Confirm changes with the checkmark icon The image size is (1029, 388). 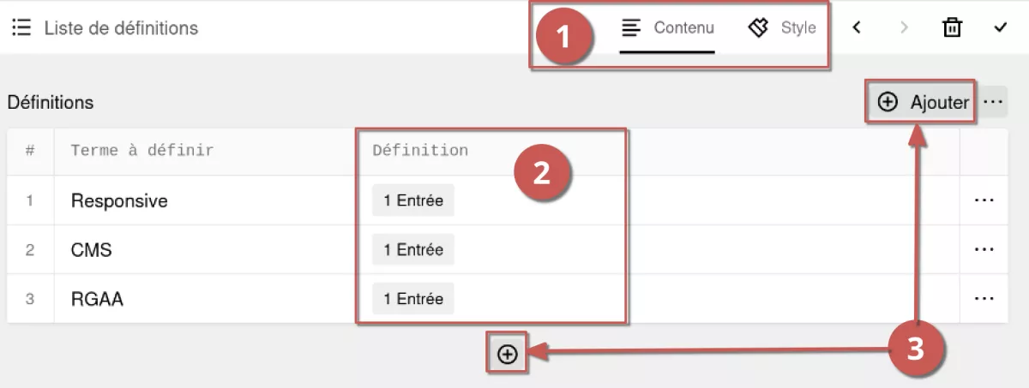tap(1000, 27)
